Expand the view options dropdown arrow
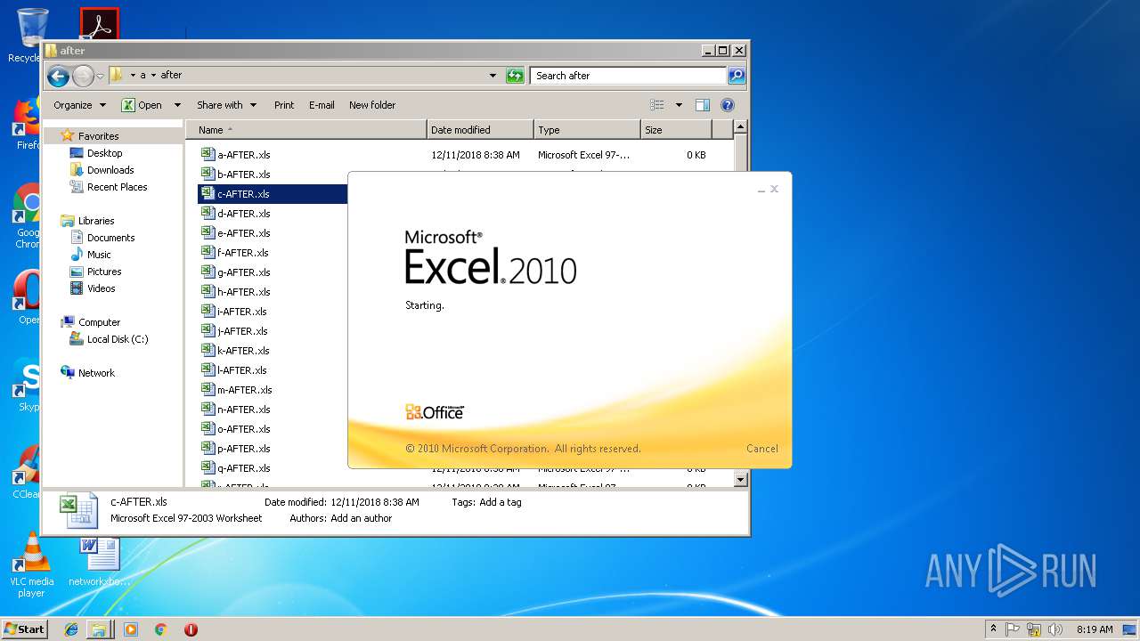Image resolution: width=1140 pixels, height=641 pixels. [679, 105]
